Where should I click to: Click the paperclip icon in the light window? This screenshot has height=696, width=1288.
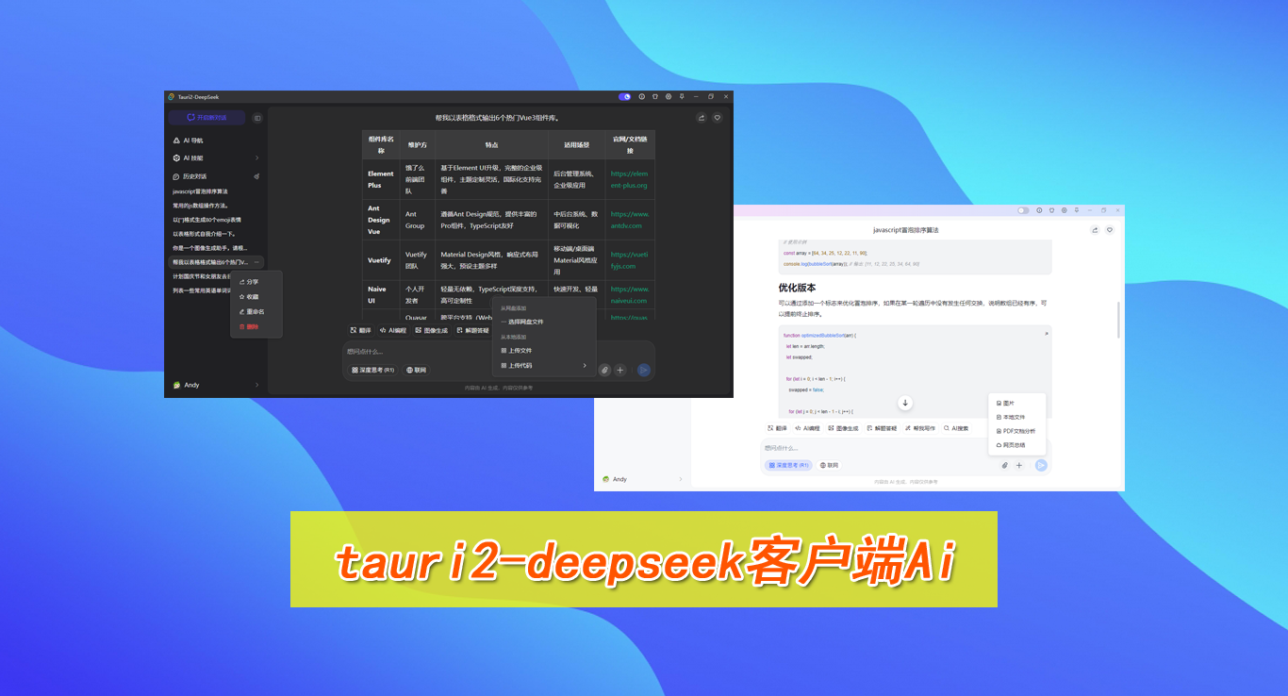click(1004, 465)
